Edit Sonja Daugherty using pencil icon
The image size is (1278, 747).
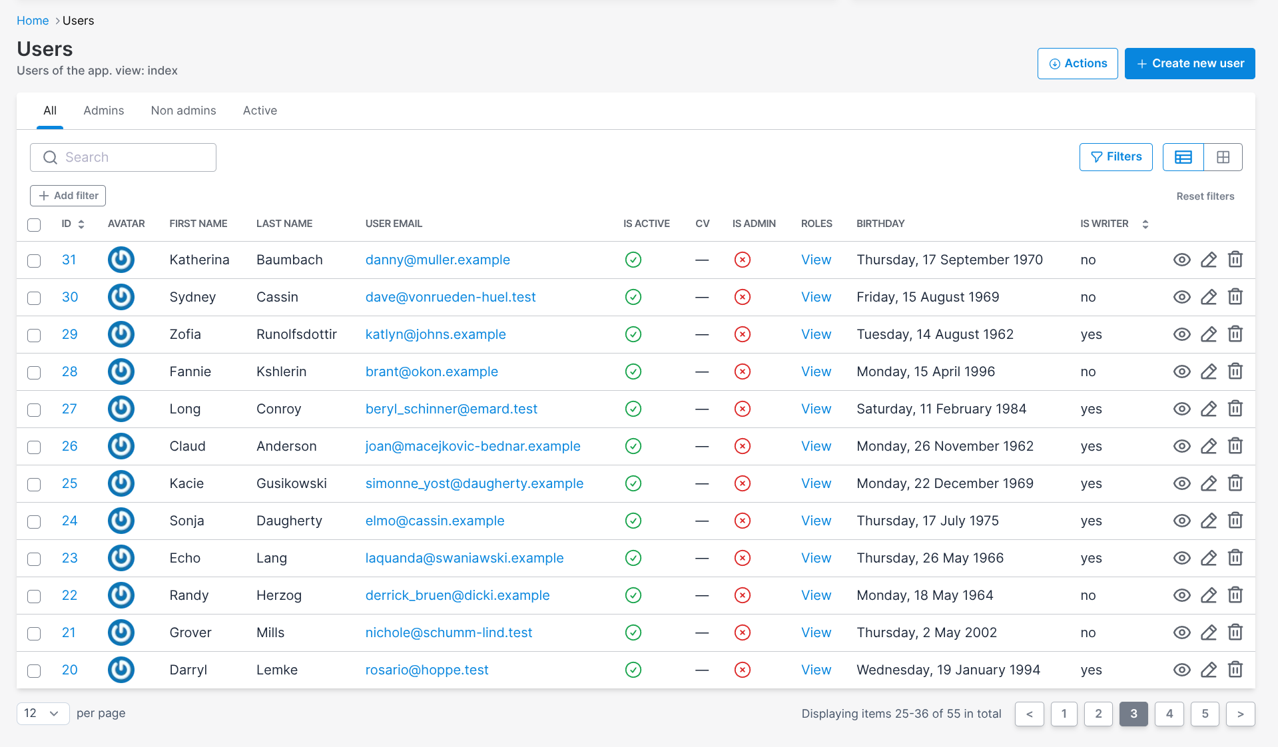[x=1208, y=521]
